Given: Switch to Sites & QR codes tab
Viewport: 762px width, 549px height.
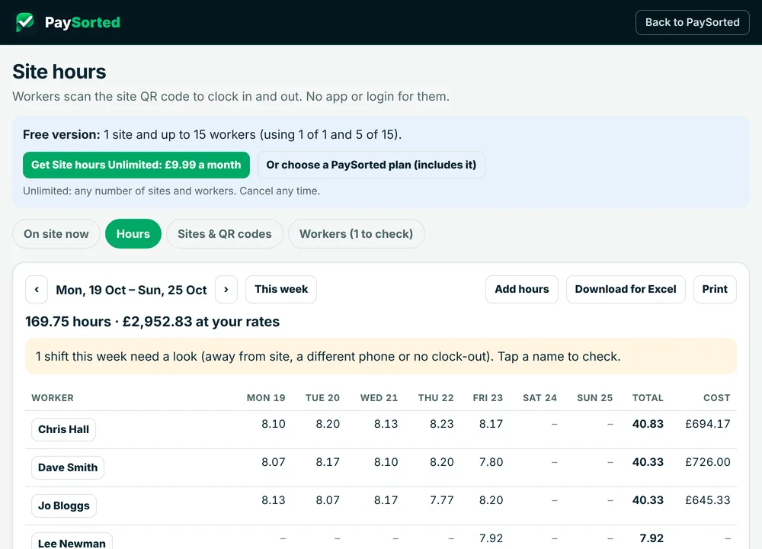Looking at the screenshot, I should (225, 234).
